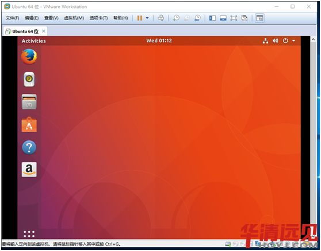Open Ubuntu Software store icon
Viewport: 321px width, 251px height.
[x=29, y=124]
